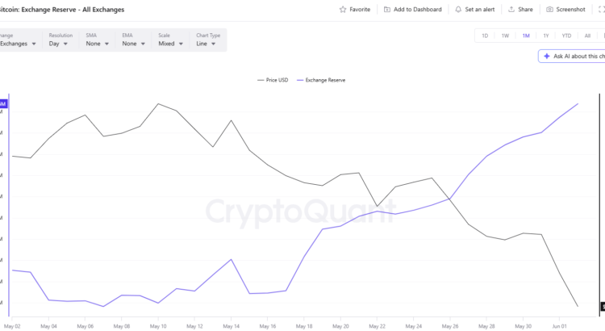Click Add to Dashboard text
The width and height of the screenshot is (605, 331).
pyautogui.click(x=418, y=9)
